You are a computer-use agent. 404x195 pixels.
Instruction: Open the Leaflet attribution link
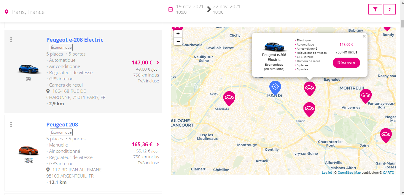[x=327, y=173]
